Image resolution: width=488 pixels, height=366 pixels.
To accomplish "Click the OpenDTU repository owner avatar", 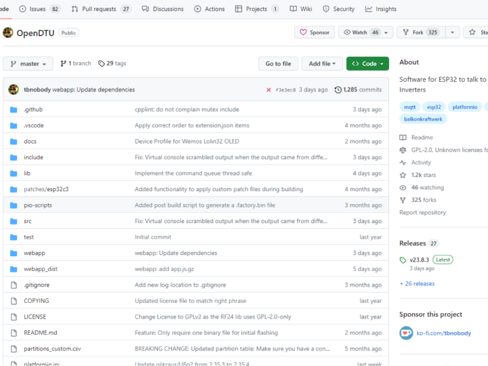I will click(8, 33).
